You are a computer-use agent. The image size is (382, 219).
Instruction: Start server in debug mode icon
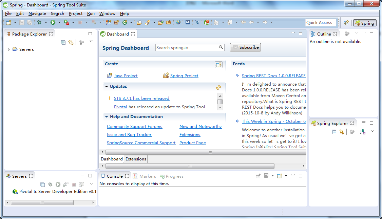pyautogui.click(x=50, y=184)
